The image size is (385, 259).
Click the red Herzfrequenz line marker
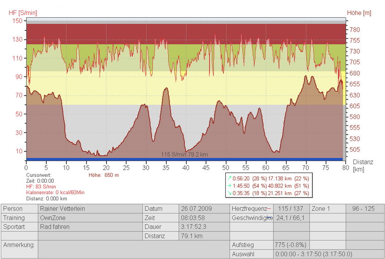pos(268,209)
